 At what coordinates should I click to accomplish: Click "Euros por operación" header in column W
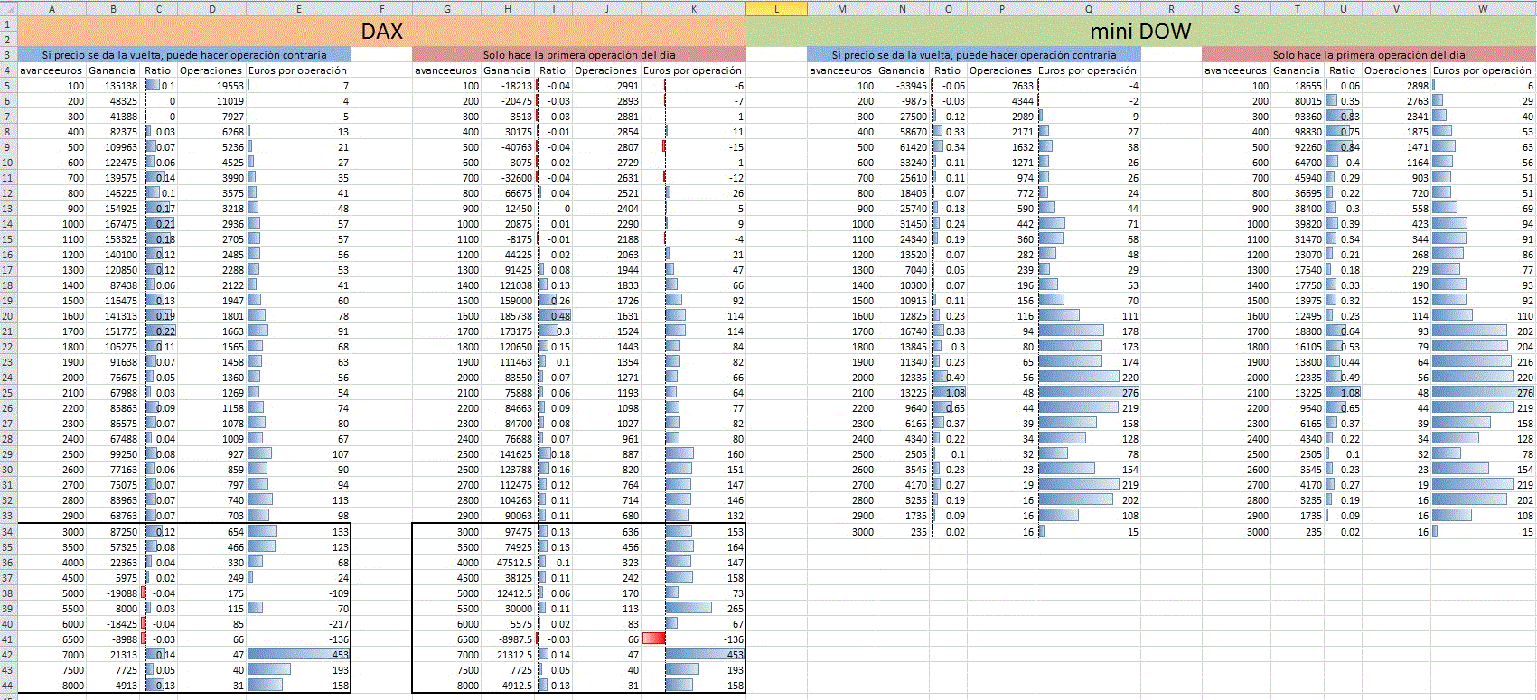pyautogui.click(x=1483, y=70)
